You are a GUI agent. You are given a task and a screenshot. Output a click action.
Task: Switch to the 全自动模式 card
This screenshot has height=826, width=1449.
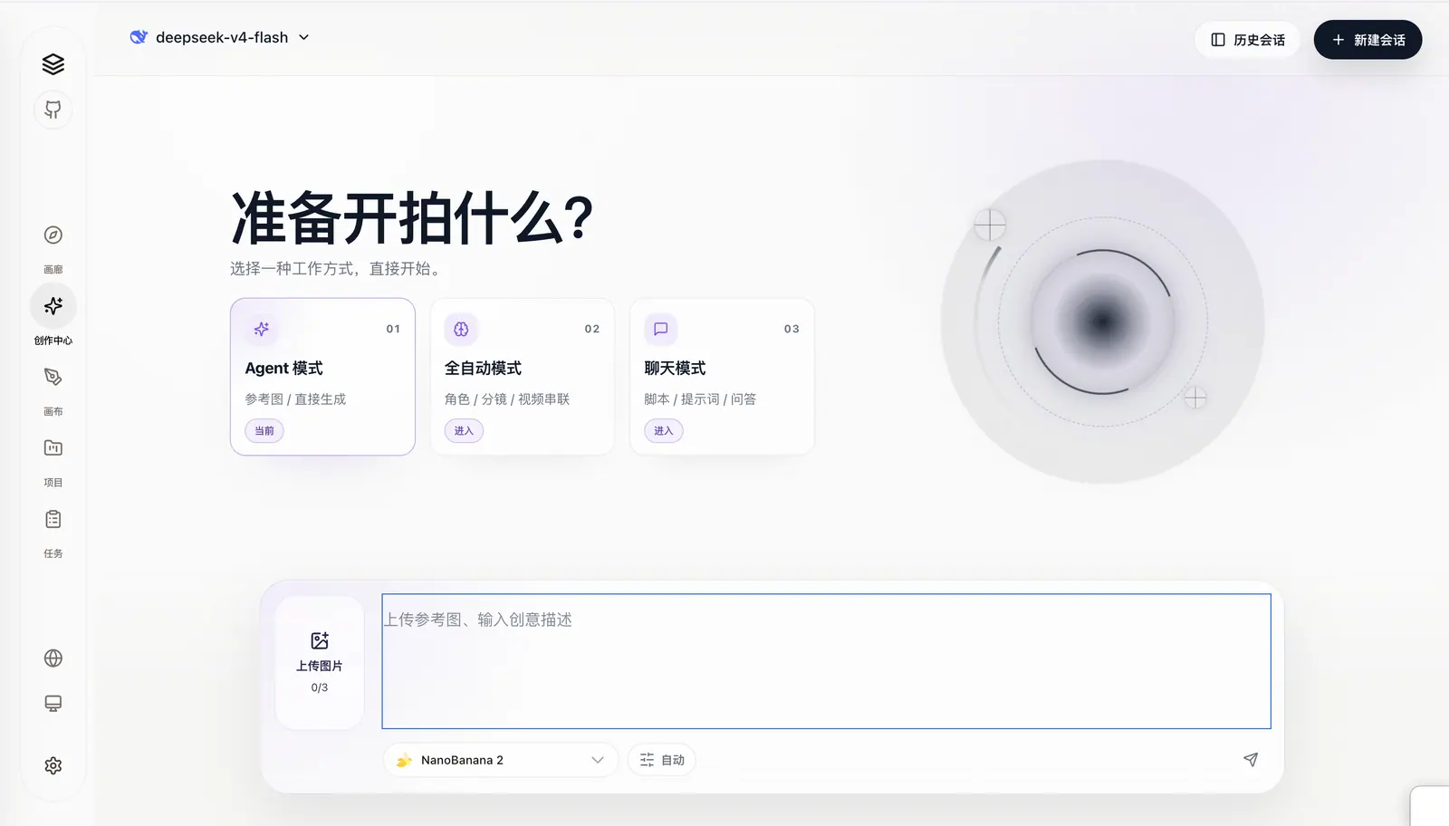pos(523,377)
